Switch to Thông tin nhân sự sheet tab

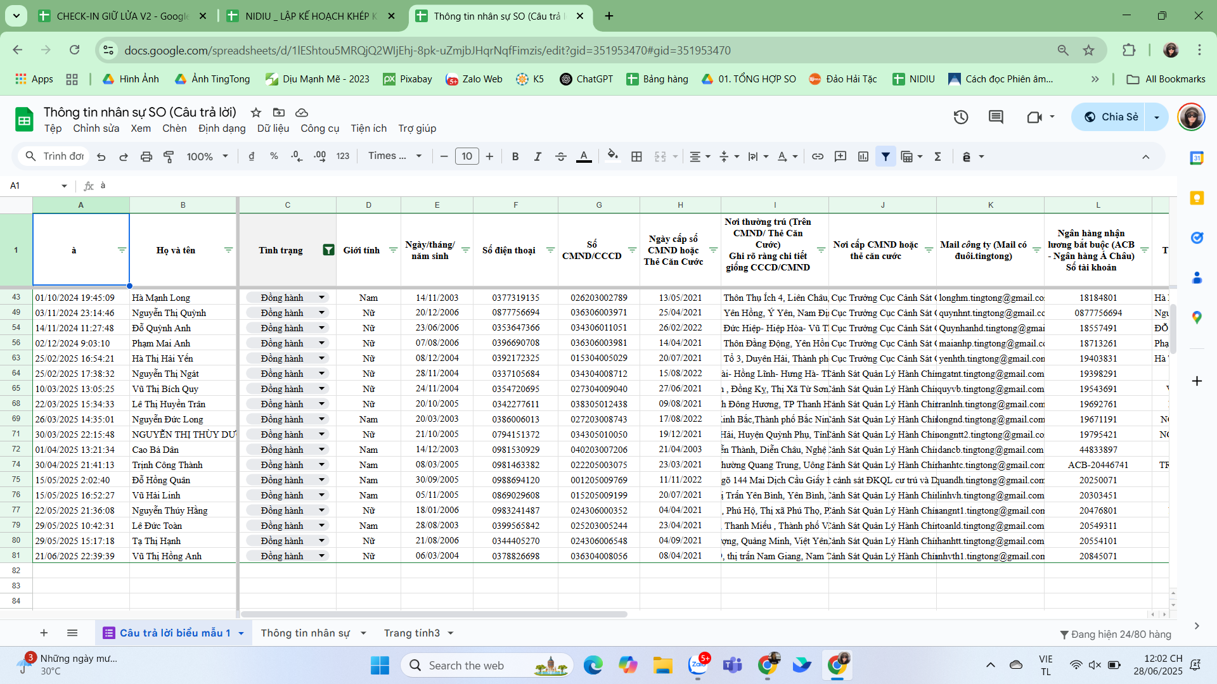tap(306, 633)
